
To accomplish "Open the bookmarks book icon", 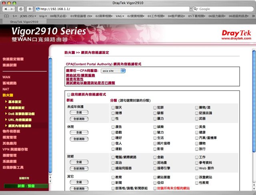I will click(x=6, y=16).
